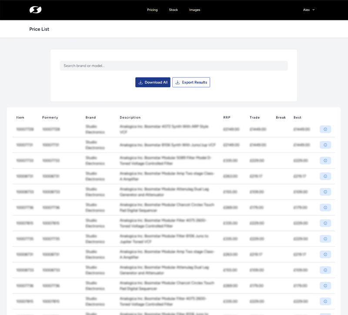Expand the Alex user menu

tap(308, 10)
